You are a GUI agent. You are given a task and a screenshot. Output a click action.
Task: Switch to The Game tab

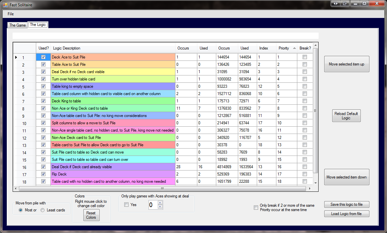coord(17,25)
